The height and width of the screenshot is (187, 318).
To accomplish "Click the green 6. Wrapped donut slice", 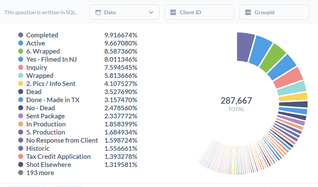I will pos(272,58).
